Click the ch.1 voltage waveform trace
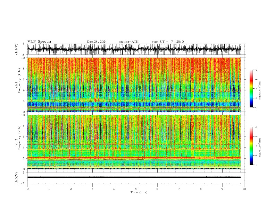Image resolution: width=275 pixels, height=212 pixels. (x=134, y=49)
